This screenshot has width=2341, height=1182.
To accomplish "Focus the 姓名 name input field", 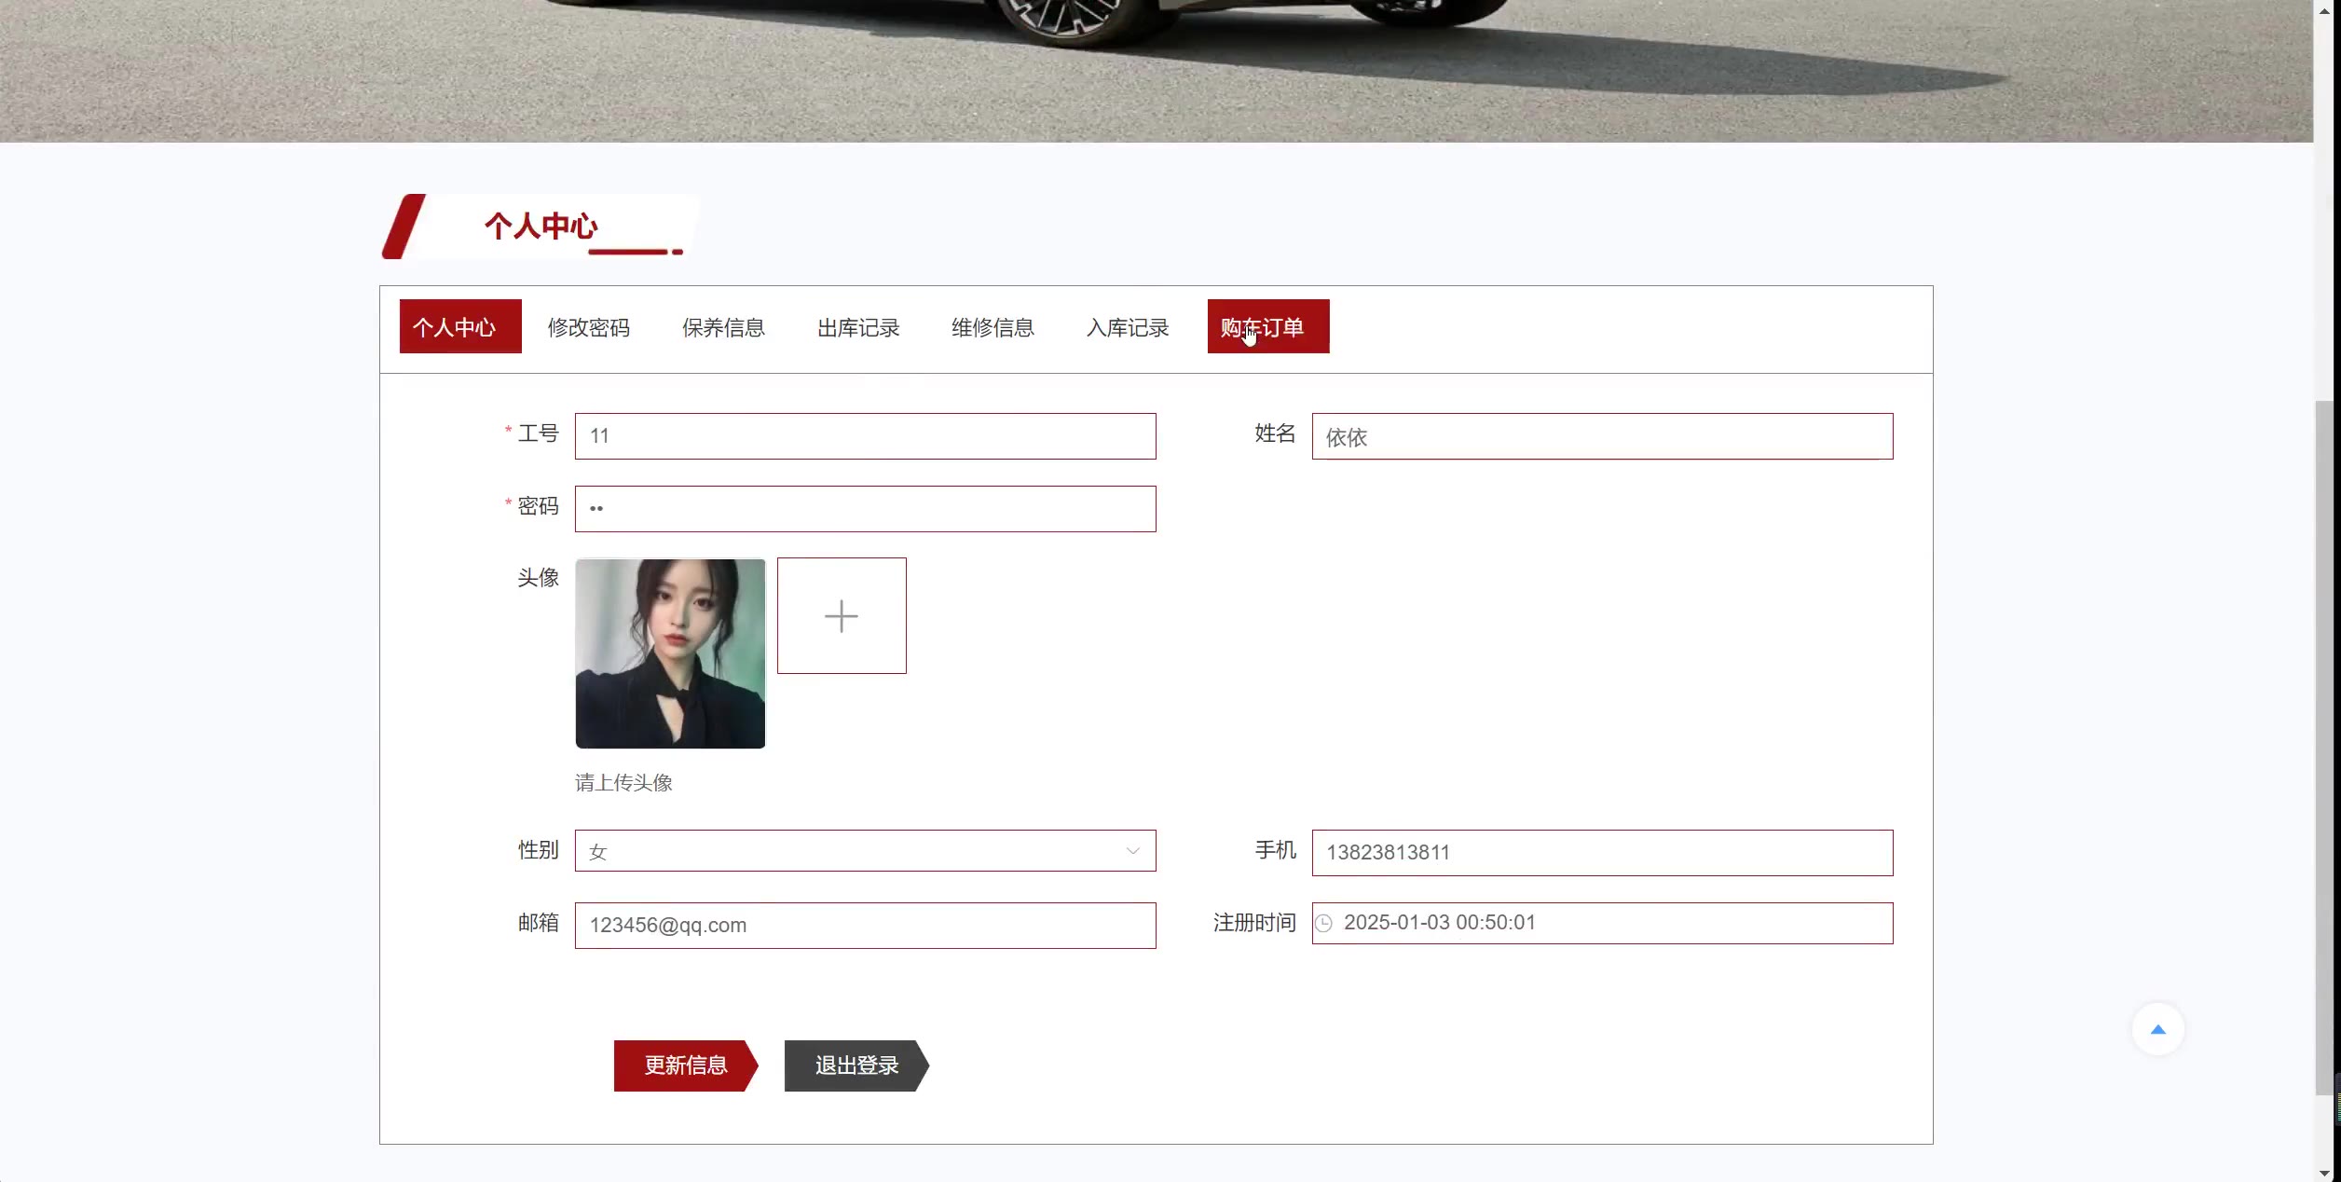I will click(1602, 436).
